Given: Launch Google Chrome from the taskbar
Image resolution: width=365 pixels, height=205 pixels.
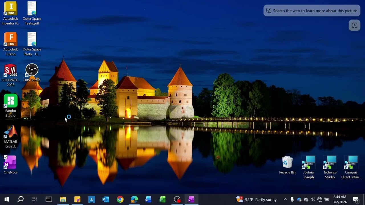Looking at the screenshot, I should [x=120, y=199].
